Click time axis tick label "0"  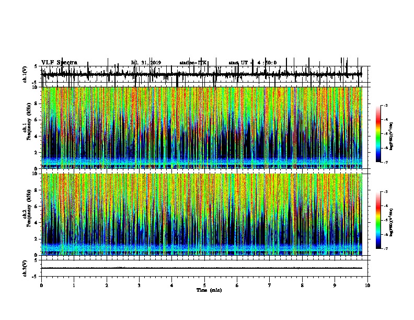[41, 285]
